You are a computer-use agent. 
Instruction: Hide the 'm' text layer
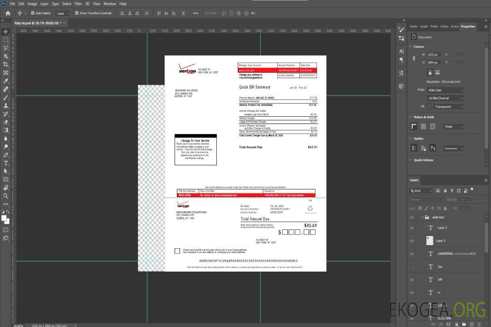412,293
